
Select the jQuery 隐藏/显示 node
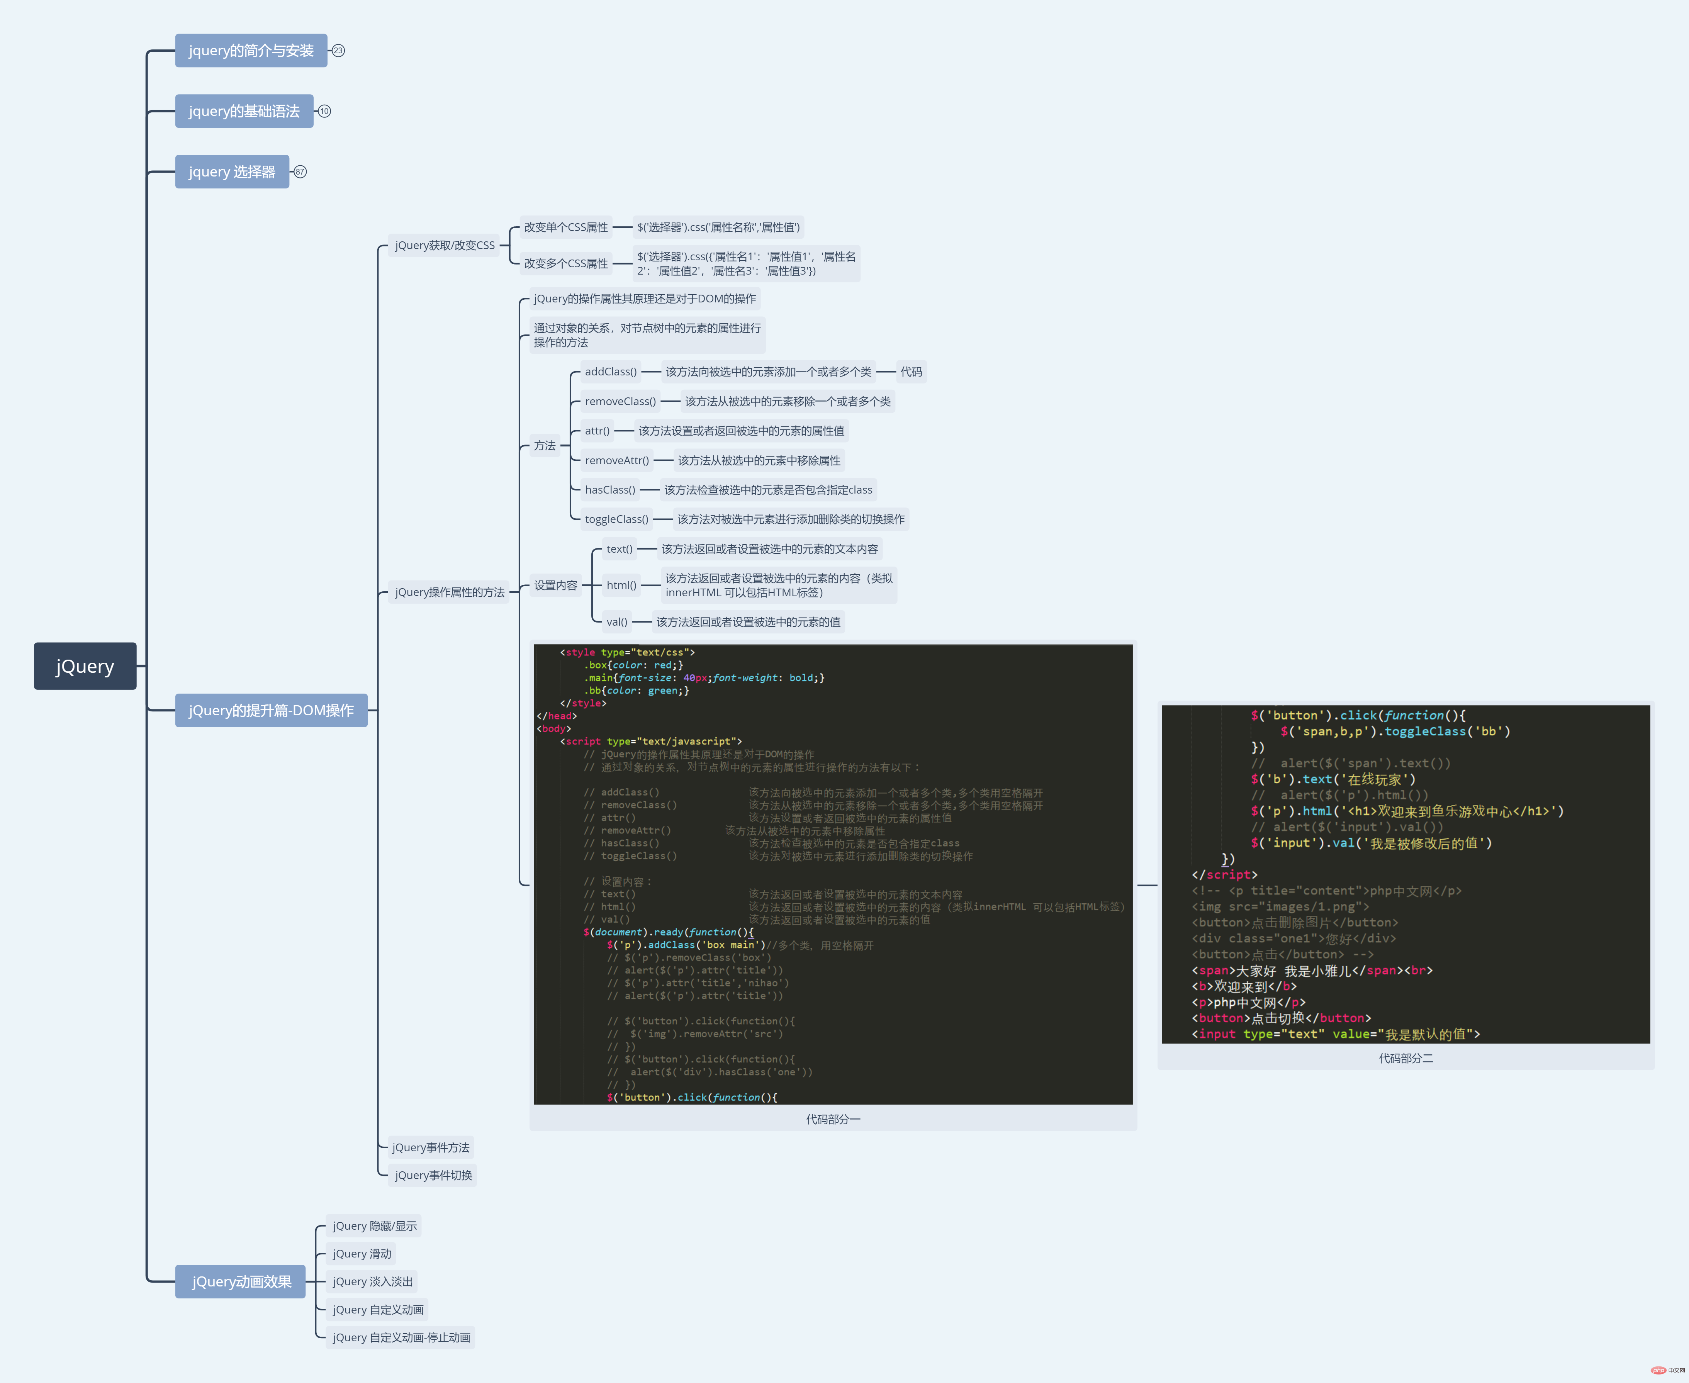374,1226
